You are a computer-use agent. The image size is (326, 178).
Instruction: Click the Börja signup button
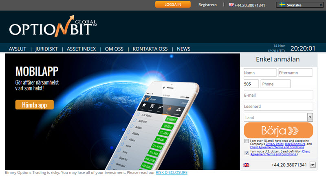coord(278,130)
